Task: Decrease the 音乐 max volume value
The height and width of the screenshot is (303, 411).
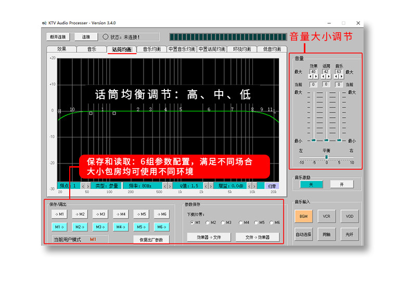Action: (x=336, y=77)
